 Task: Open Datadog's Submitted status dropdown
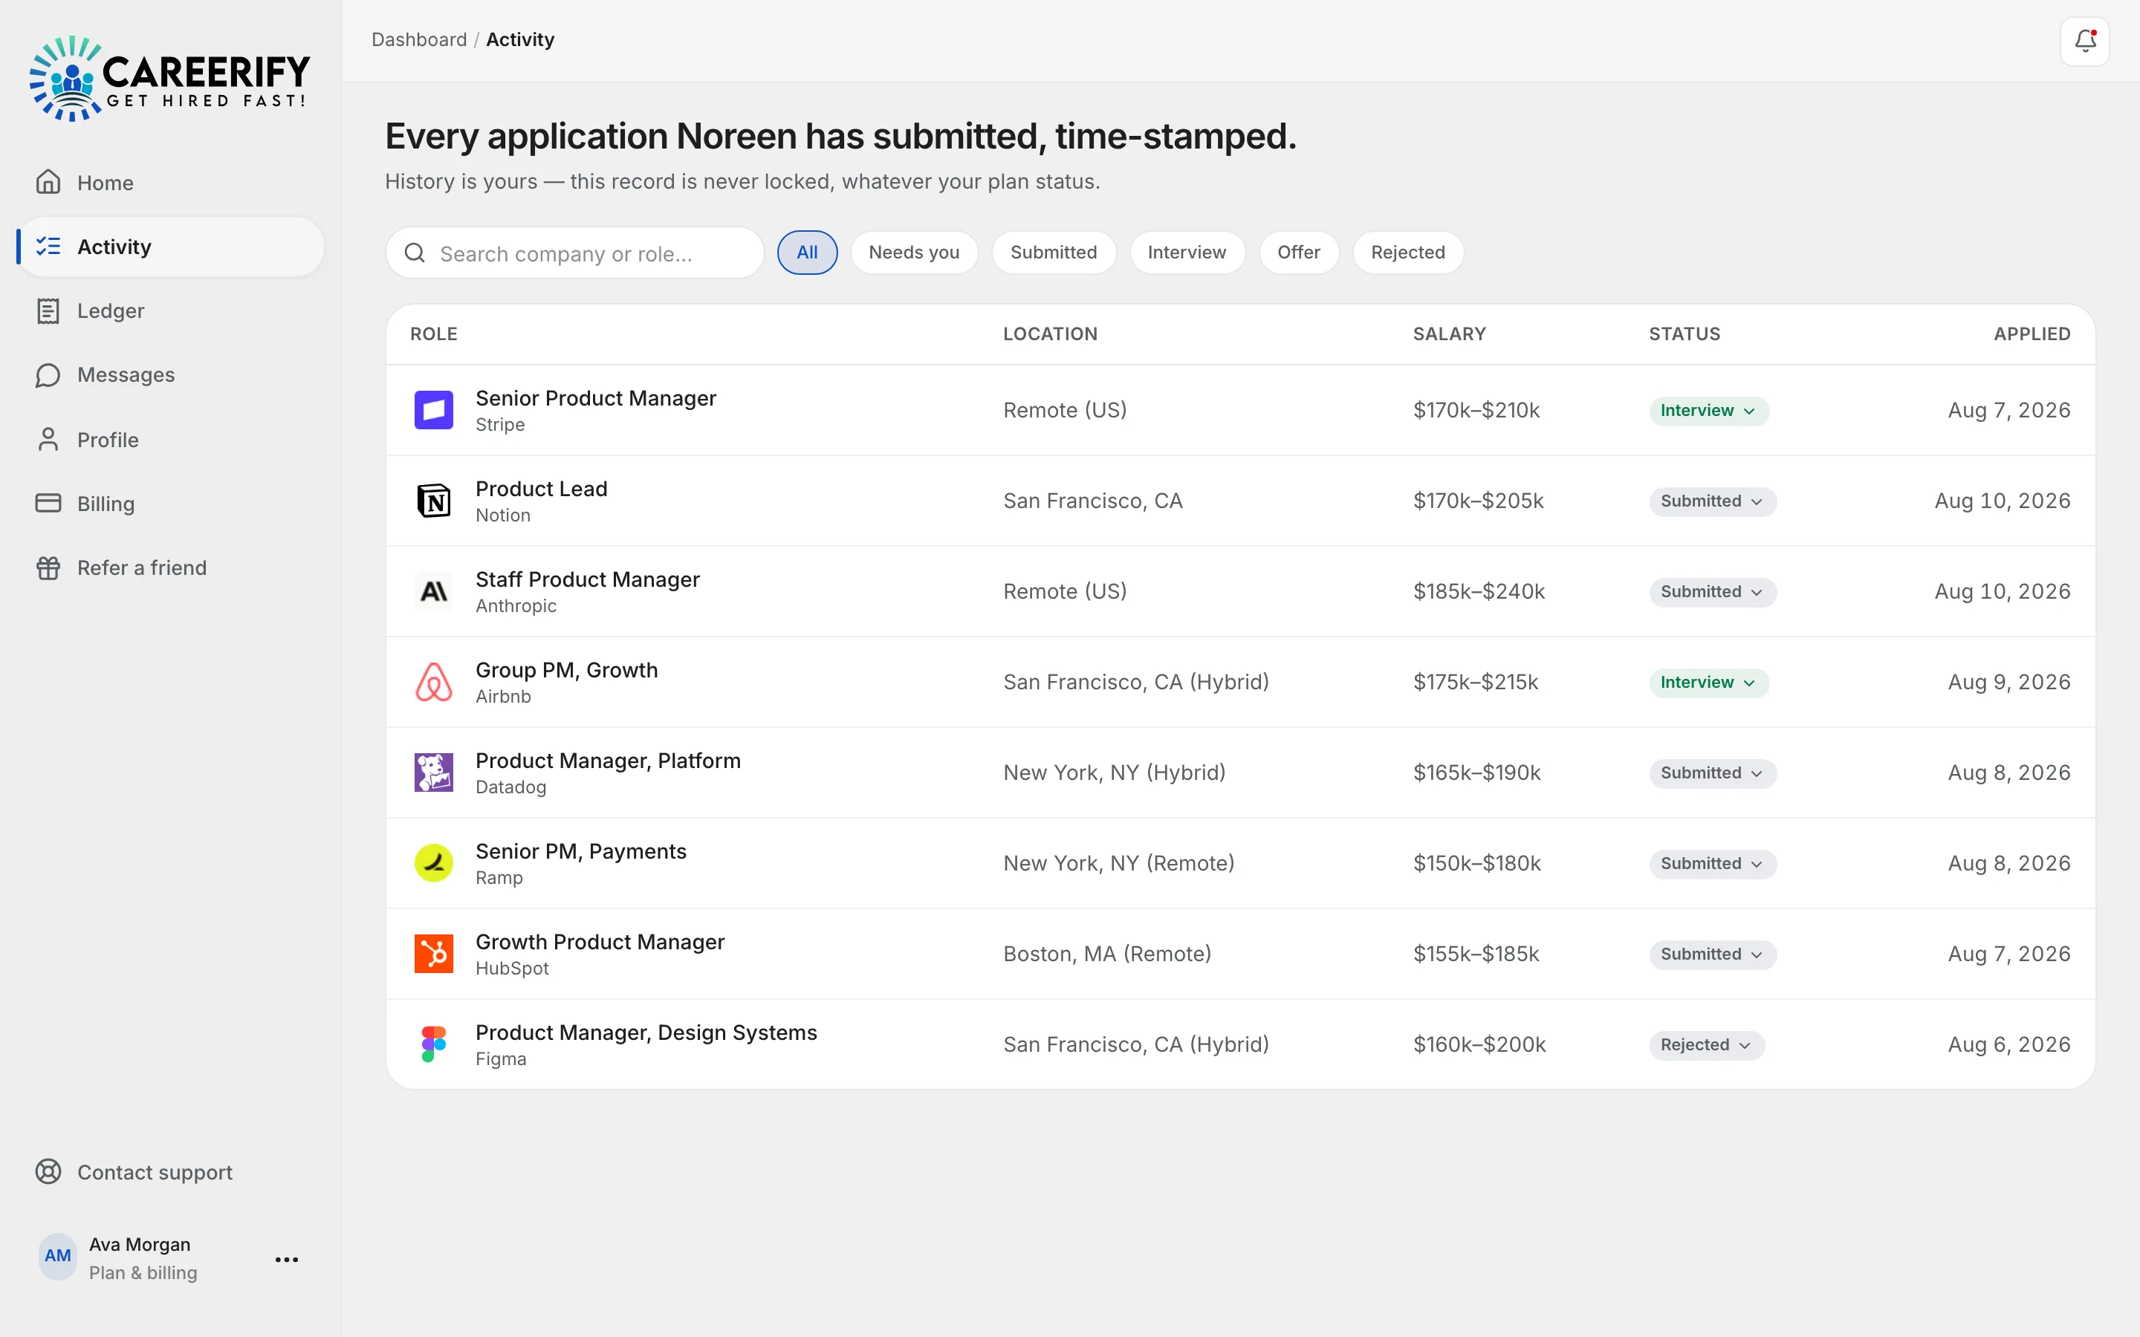(x=1712, y=772)
